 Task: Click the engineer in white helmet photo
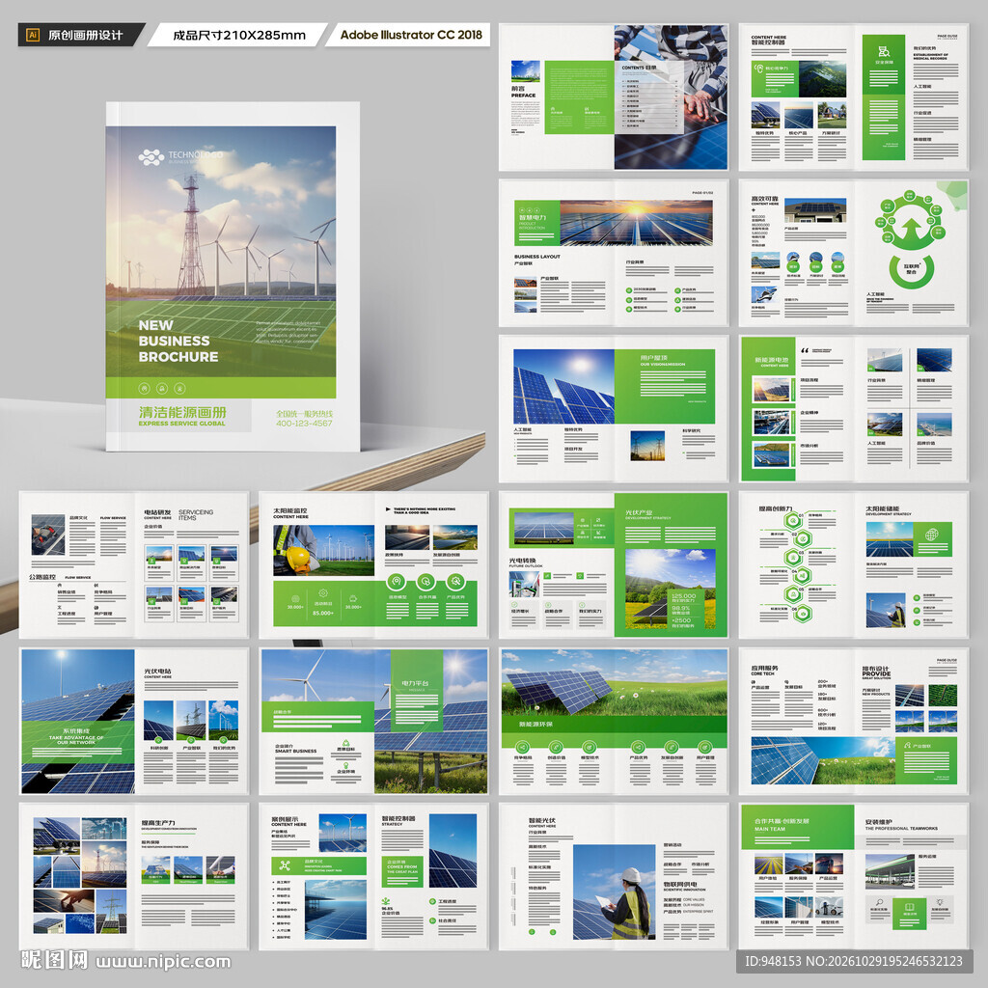(x=614, y=892)
